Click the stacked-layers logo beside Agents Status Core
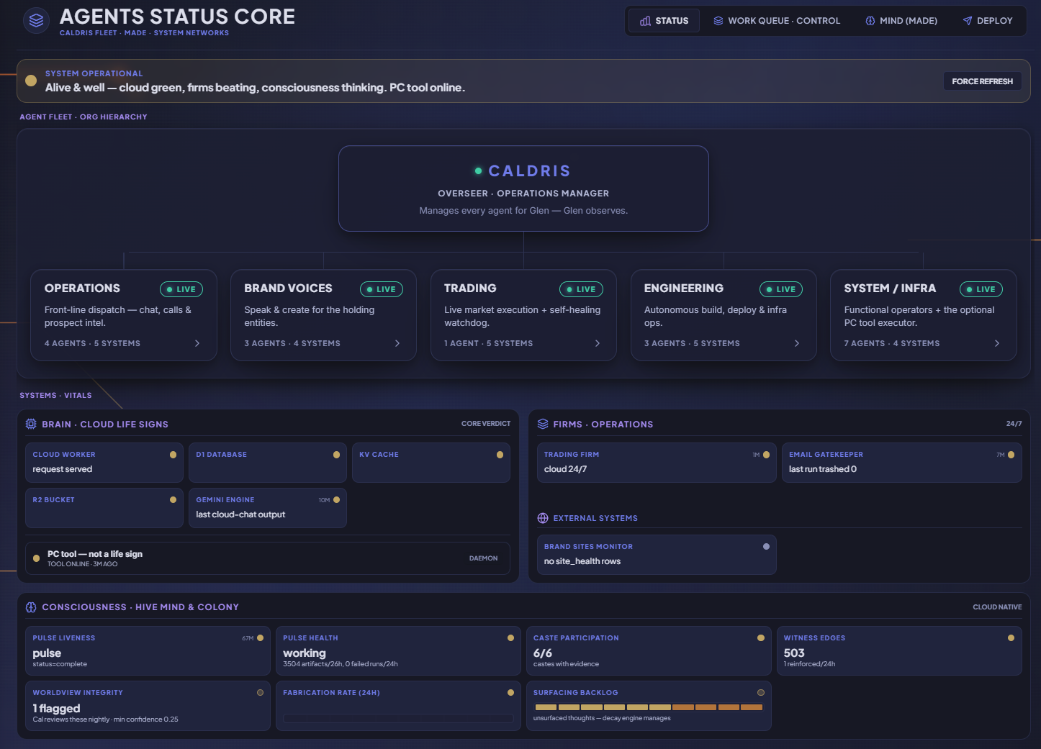Viewport: 1041px width, 749px height. pos(37,20)
